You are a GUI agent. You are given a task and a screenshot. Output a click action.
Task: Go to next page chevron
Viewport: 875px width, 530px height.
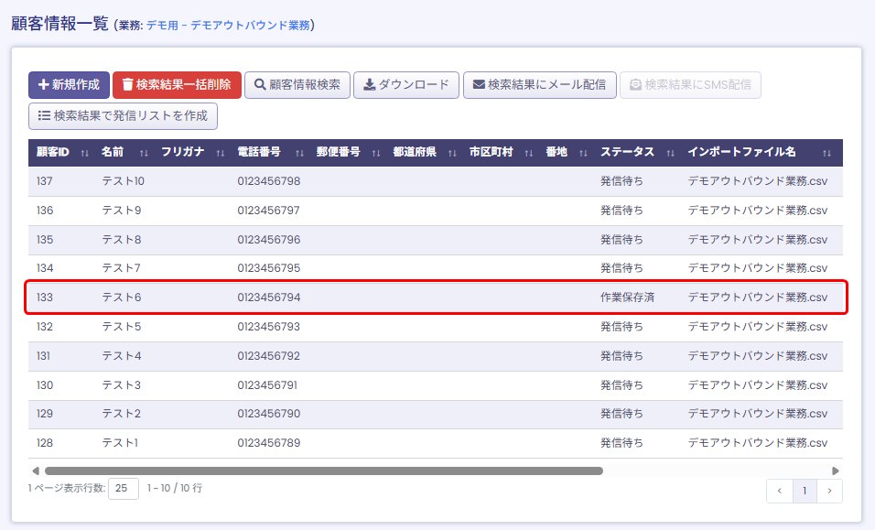829,492
